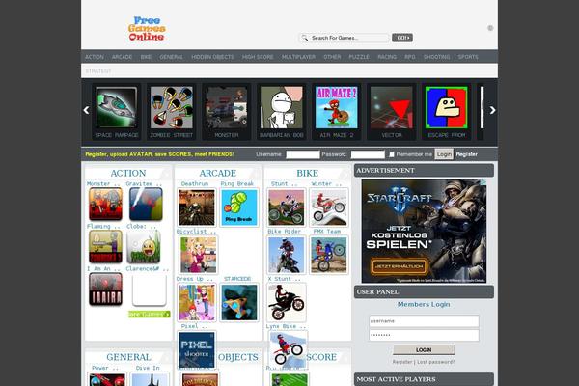The width and height of the screenshot is (579, 386).
Task: Open the Hidden Objects category
Action: (212, 57)
